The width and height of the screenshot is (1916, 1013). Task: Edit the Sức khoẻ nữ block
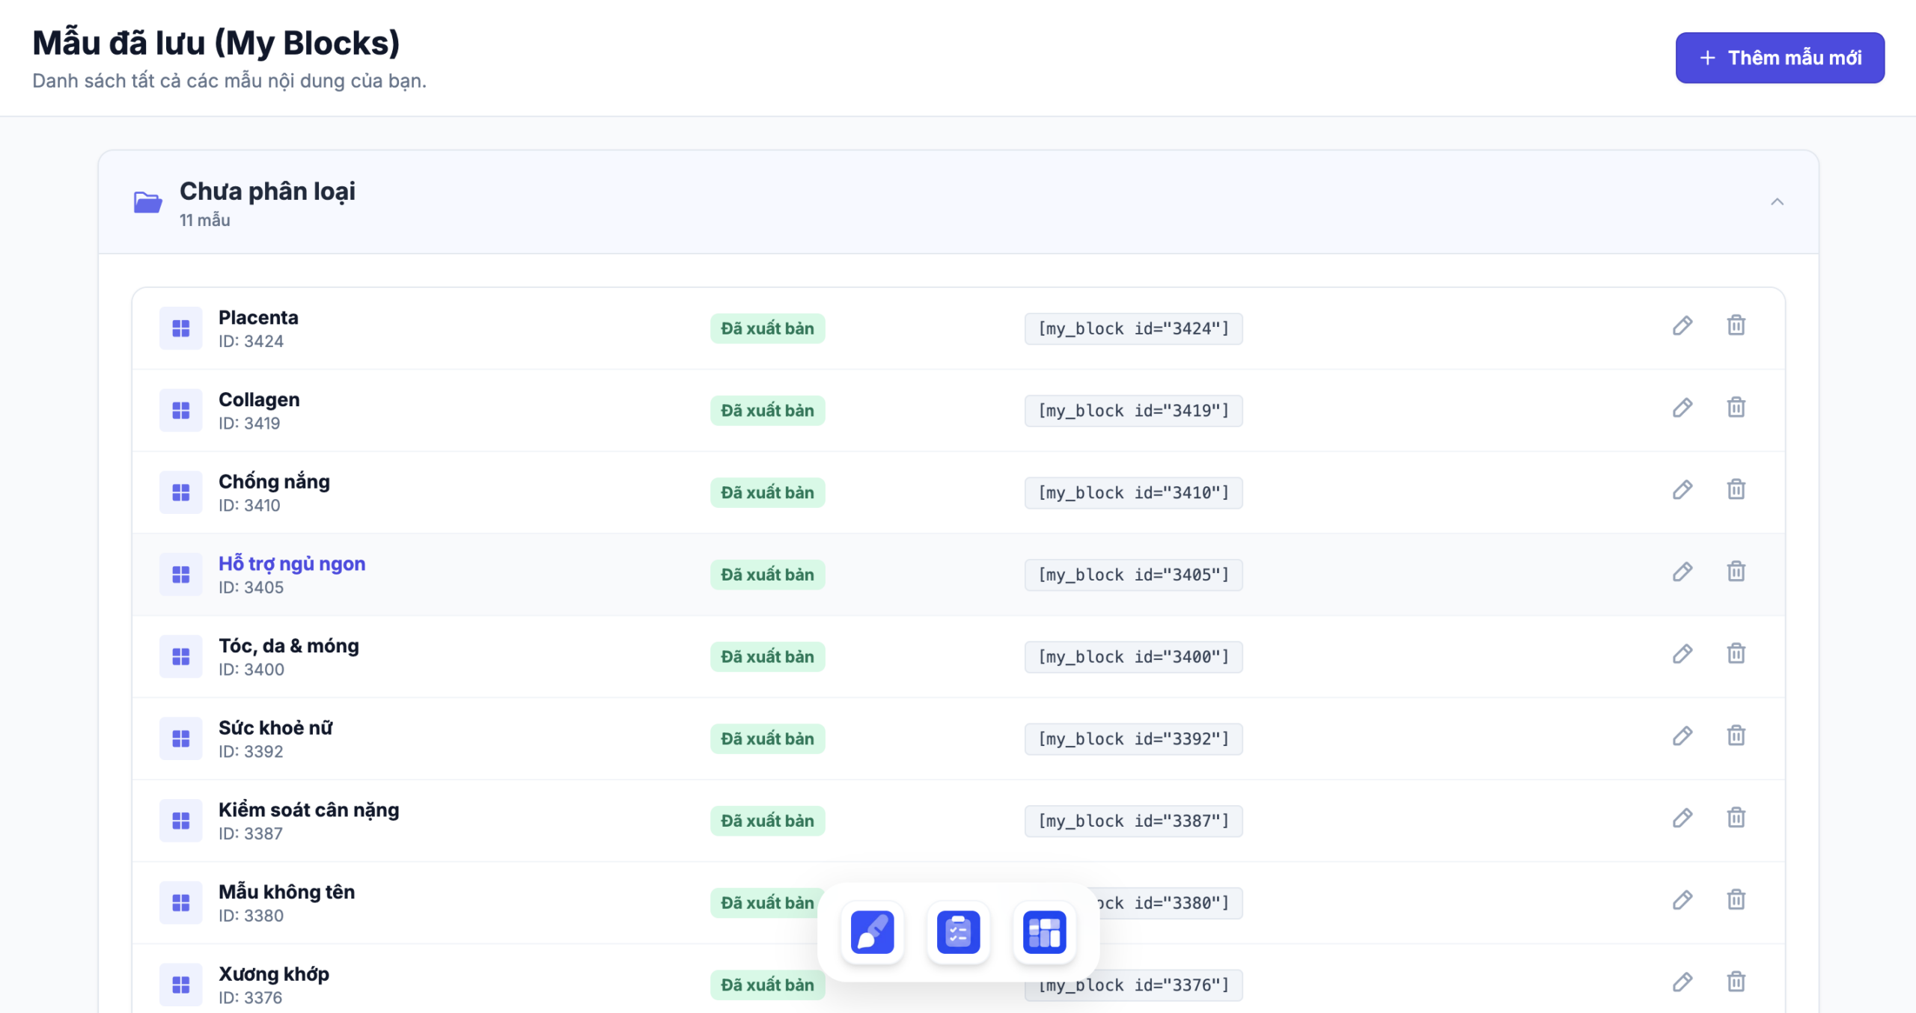1682,736
